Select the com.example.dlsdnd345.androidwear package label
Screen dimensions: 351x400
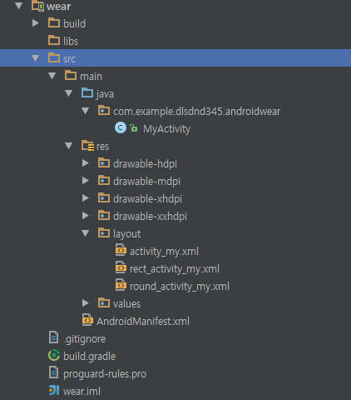tap(196, 112)
